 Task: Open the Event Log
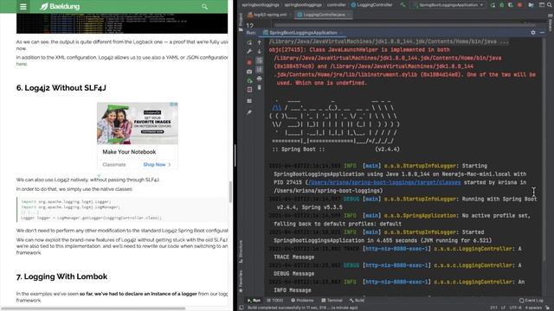531,301
